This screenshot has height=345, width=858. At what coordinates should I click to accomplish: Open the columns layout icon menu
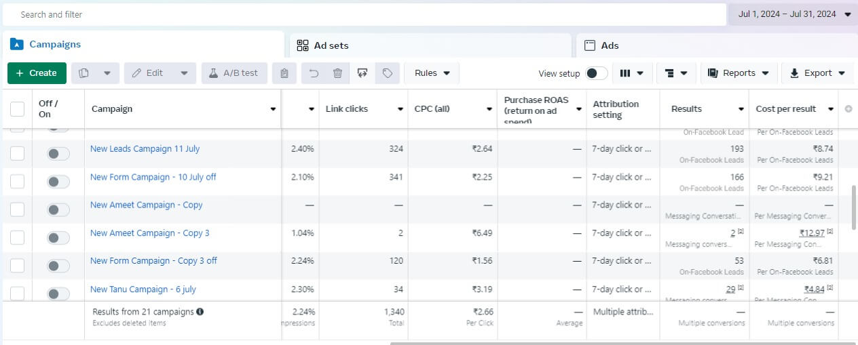(x=631, y=73)
